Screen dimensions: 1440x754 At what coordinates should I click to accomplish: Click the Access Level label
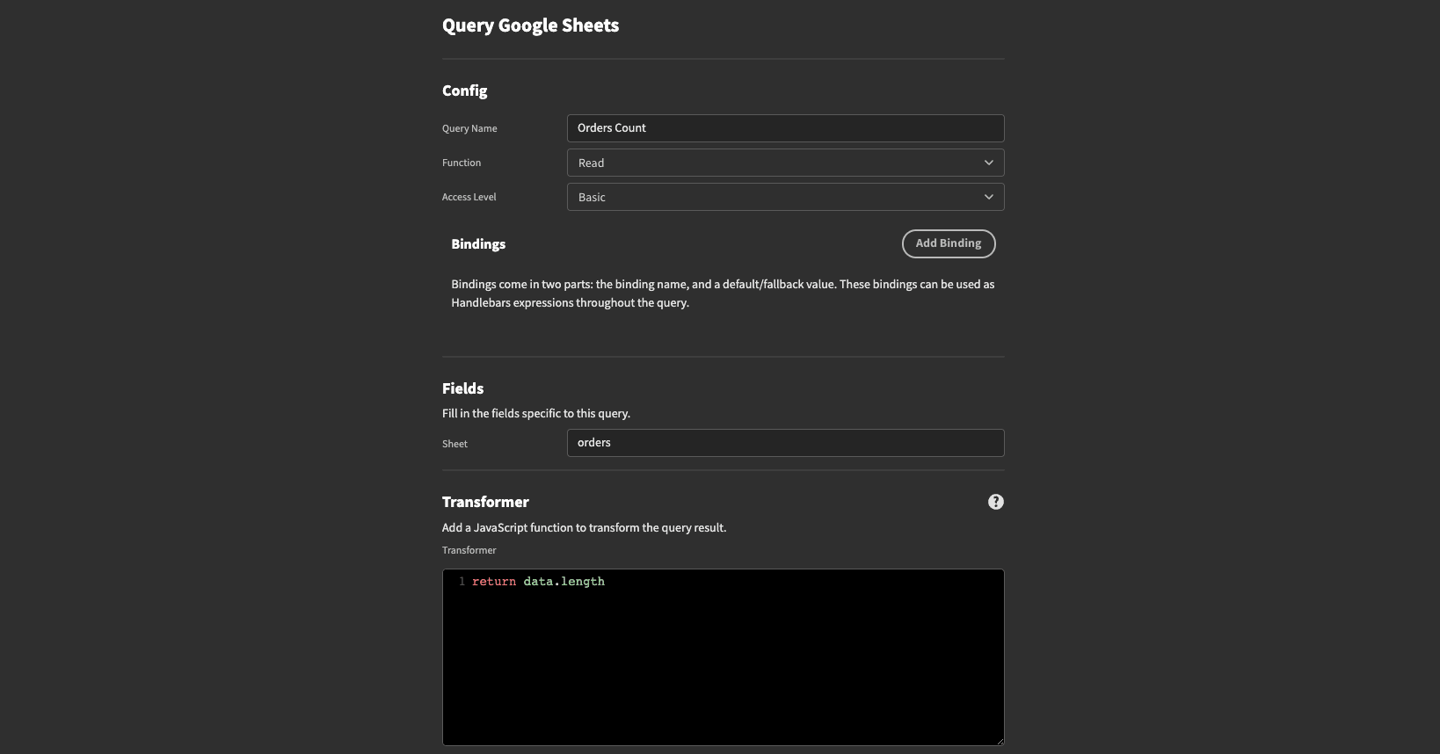pyautogui.click(x=469, y=197)
